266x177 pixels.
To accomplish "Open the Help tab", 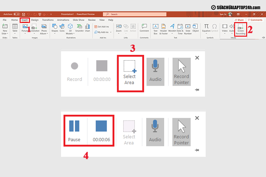I will pyautogui.click(x=111, y=20).
